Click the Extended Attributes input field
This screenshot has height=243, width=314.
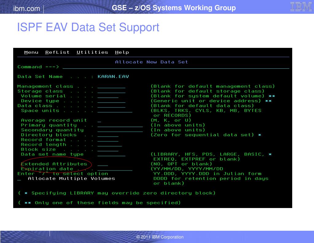tap(103, 164)
